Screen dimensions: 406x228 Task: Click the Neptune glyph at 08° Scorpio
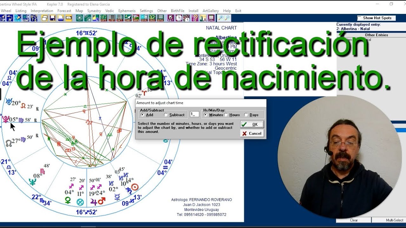[x=32, y=182]
